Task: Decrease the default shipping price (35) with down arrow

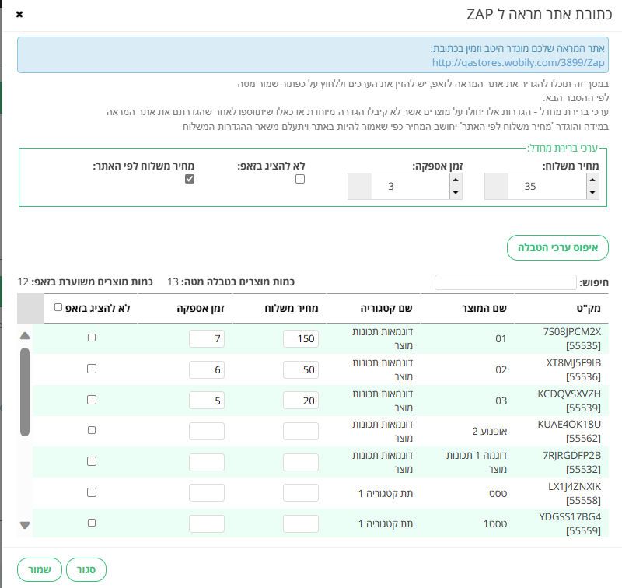Action: [592, 193]
